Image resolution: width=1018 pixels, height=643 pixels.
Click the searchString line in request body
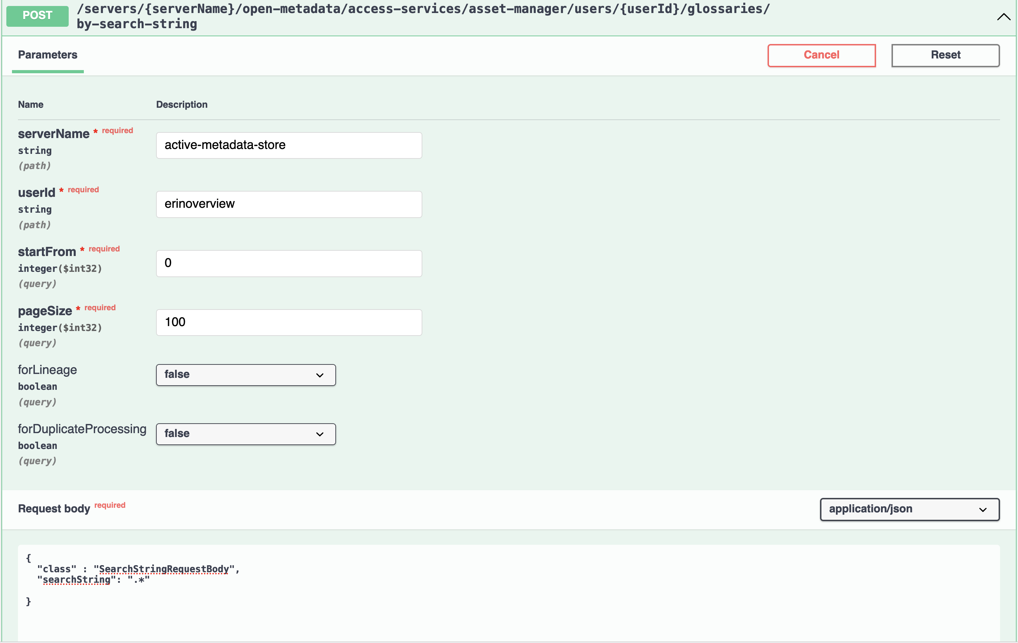[93, 580]
